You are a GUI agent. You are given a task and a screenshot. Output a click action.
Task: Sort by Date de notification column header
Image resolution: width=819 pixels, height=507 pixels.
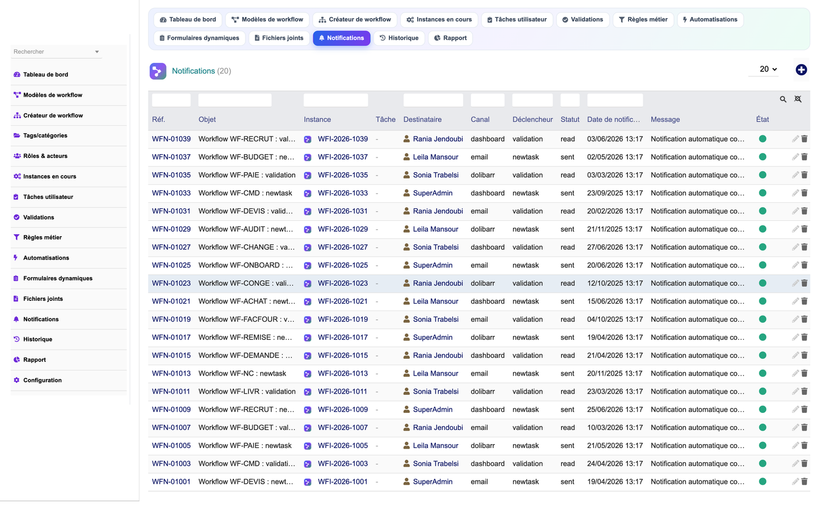[613, 120]
